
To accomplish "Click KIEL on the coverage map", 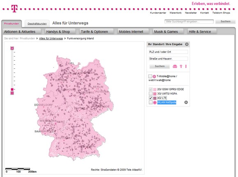I will tap(71, 64).
